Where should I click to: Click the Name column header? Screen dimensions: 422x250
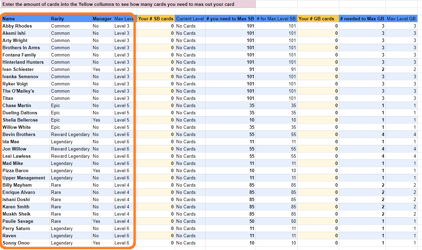click(x=26, y=19)
